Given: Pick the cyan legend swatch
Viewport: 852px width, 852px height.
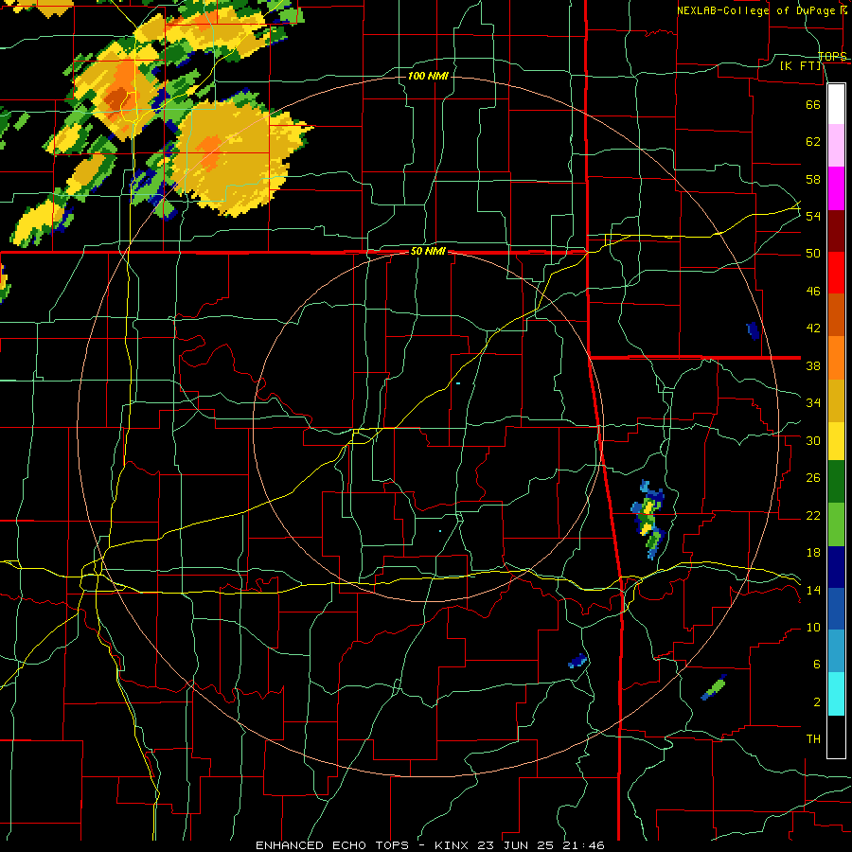Looking at the screenshot, I should pos(836,694).
